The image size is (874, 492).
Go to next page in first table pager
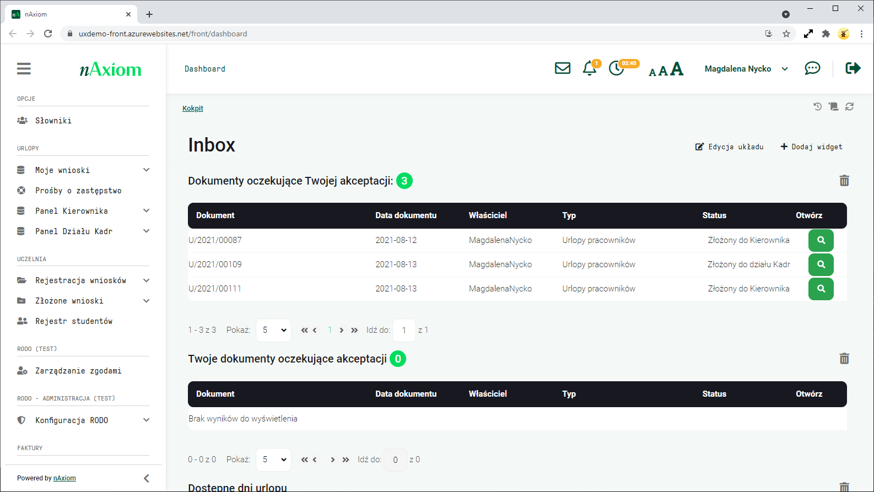click(x=342, y=330)
